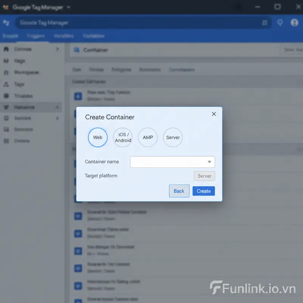Viewport: 303px width, 303px height.
Task: Open the account switcher next to Google Tag Manager
Action: (68, 7)
